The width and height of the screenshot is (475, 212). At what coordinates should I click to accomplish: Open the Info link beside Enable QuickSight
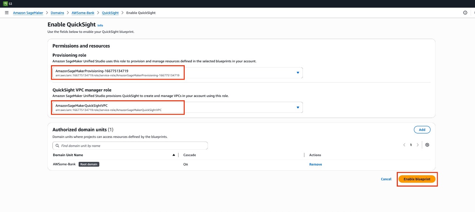pos(100,25)
